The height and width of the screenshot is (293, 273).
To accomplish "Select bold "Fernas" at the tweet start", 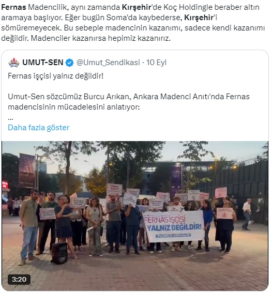I will 13,7.
